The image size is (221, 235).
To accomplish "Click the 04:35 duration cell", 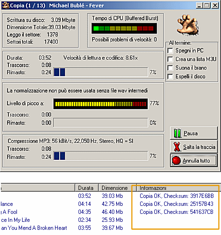I will [85, 212].
